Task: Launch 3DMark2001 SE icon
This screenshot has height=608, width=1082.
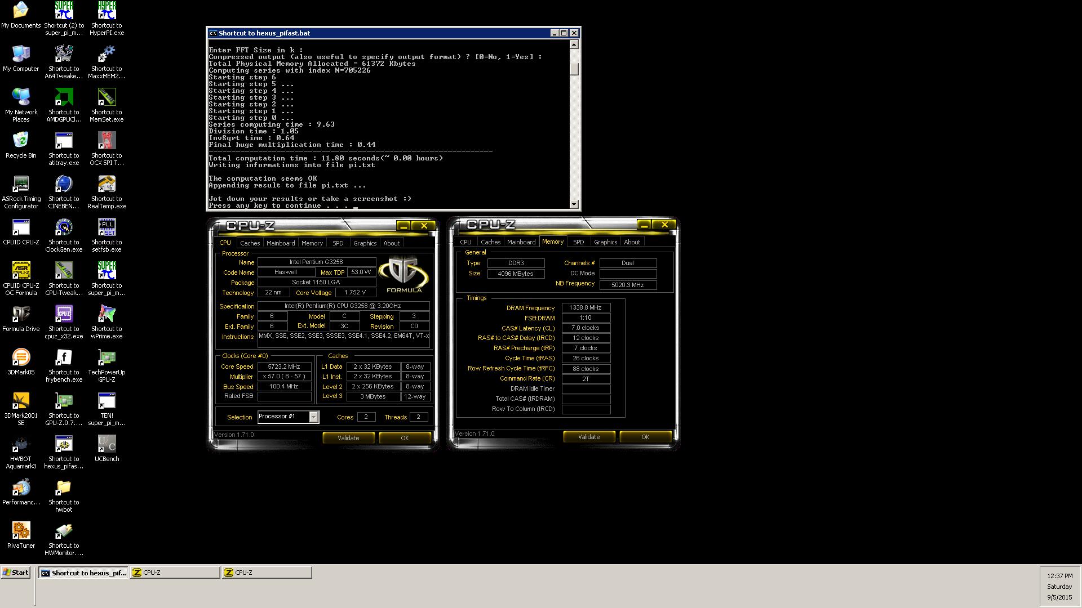Action: point(21,409)
